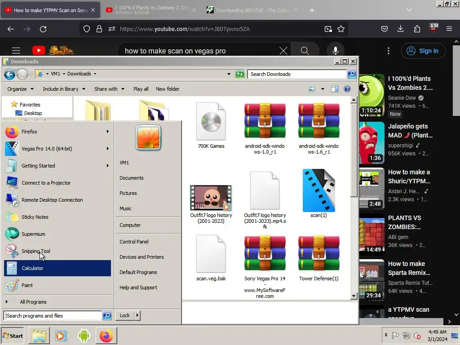Expand Include in library dropdown
The width and height of the screenshot is (460, 345).
[x=64, y=89]
